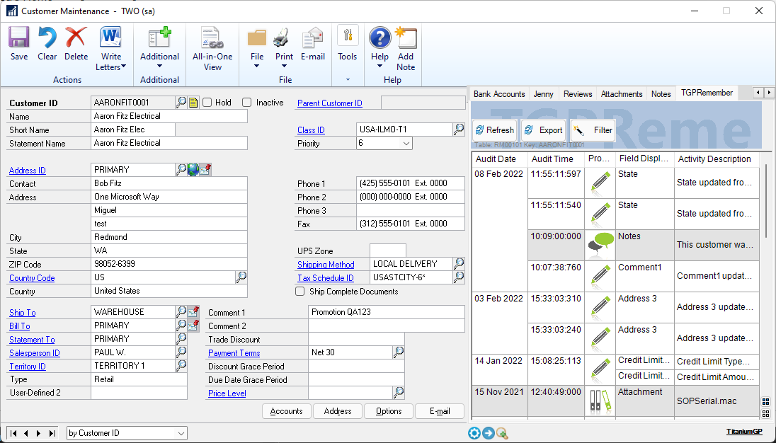
Task: Click magnifier with green plus icon
Action: coord(502,434)
